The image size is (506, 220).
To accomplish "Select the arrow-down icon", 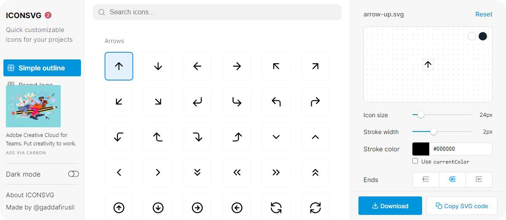I will click(x=158, y=66).
